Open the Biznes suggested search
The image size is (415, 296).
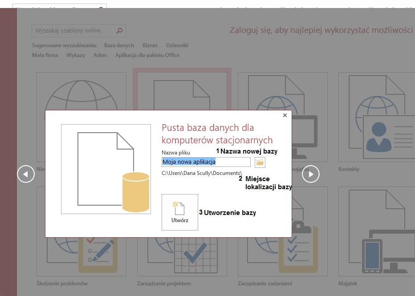click(150, 45)
